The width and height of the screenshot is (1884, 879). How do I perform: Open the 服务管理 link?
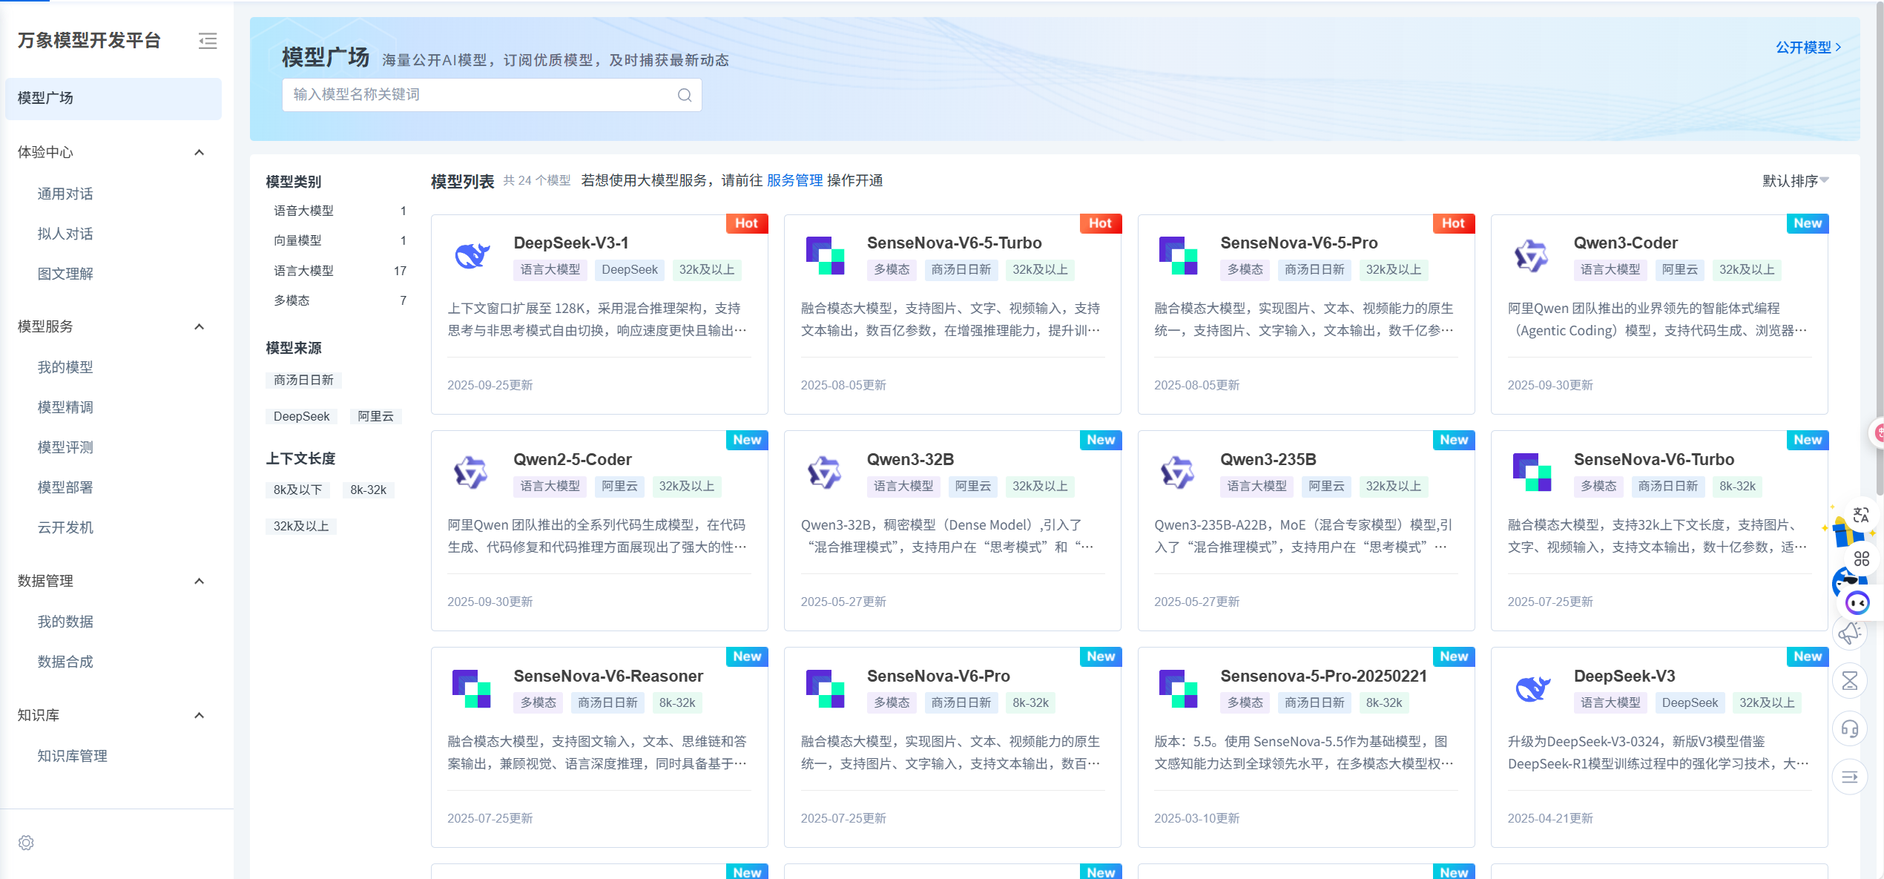(x=795, y=180)
